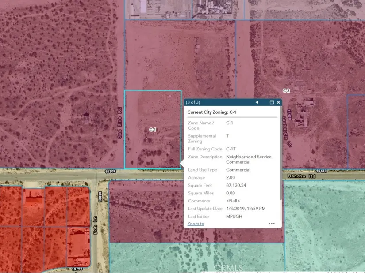365x273 pixels.
Task: Select the Neighborhood Service Commercial description text
Action: click(x=249, y=159)
